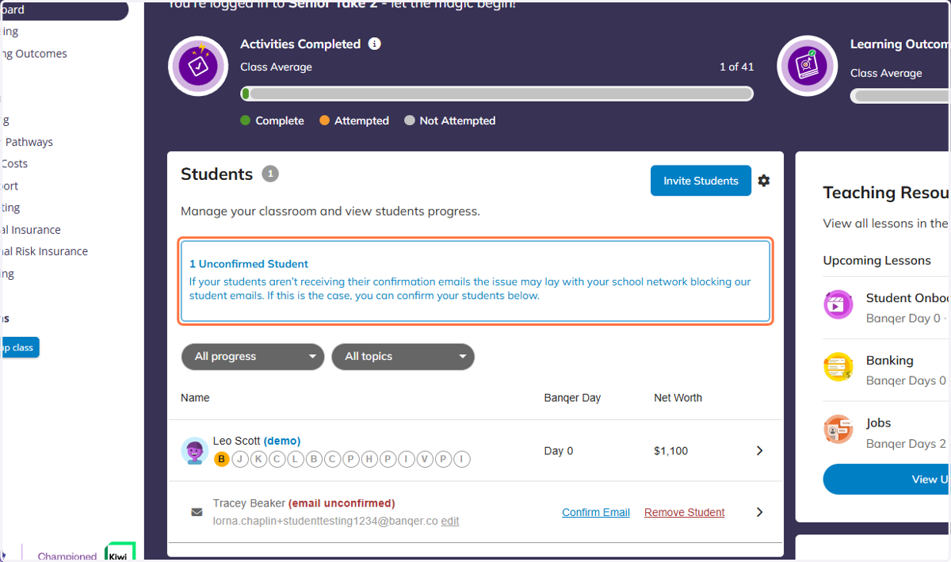Click Leo Scott's Day 0 value
The height and width of the screenshot is (562, 951).
[x=559, y=451]
